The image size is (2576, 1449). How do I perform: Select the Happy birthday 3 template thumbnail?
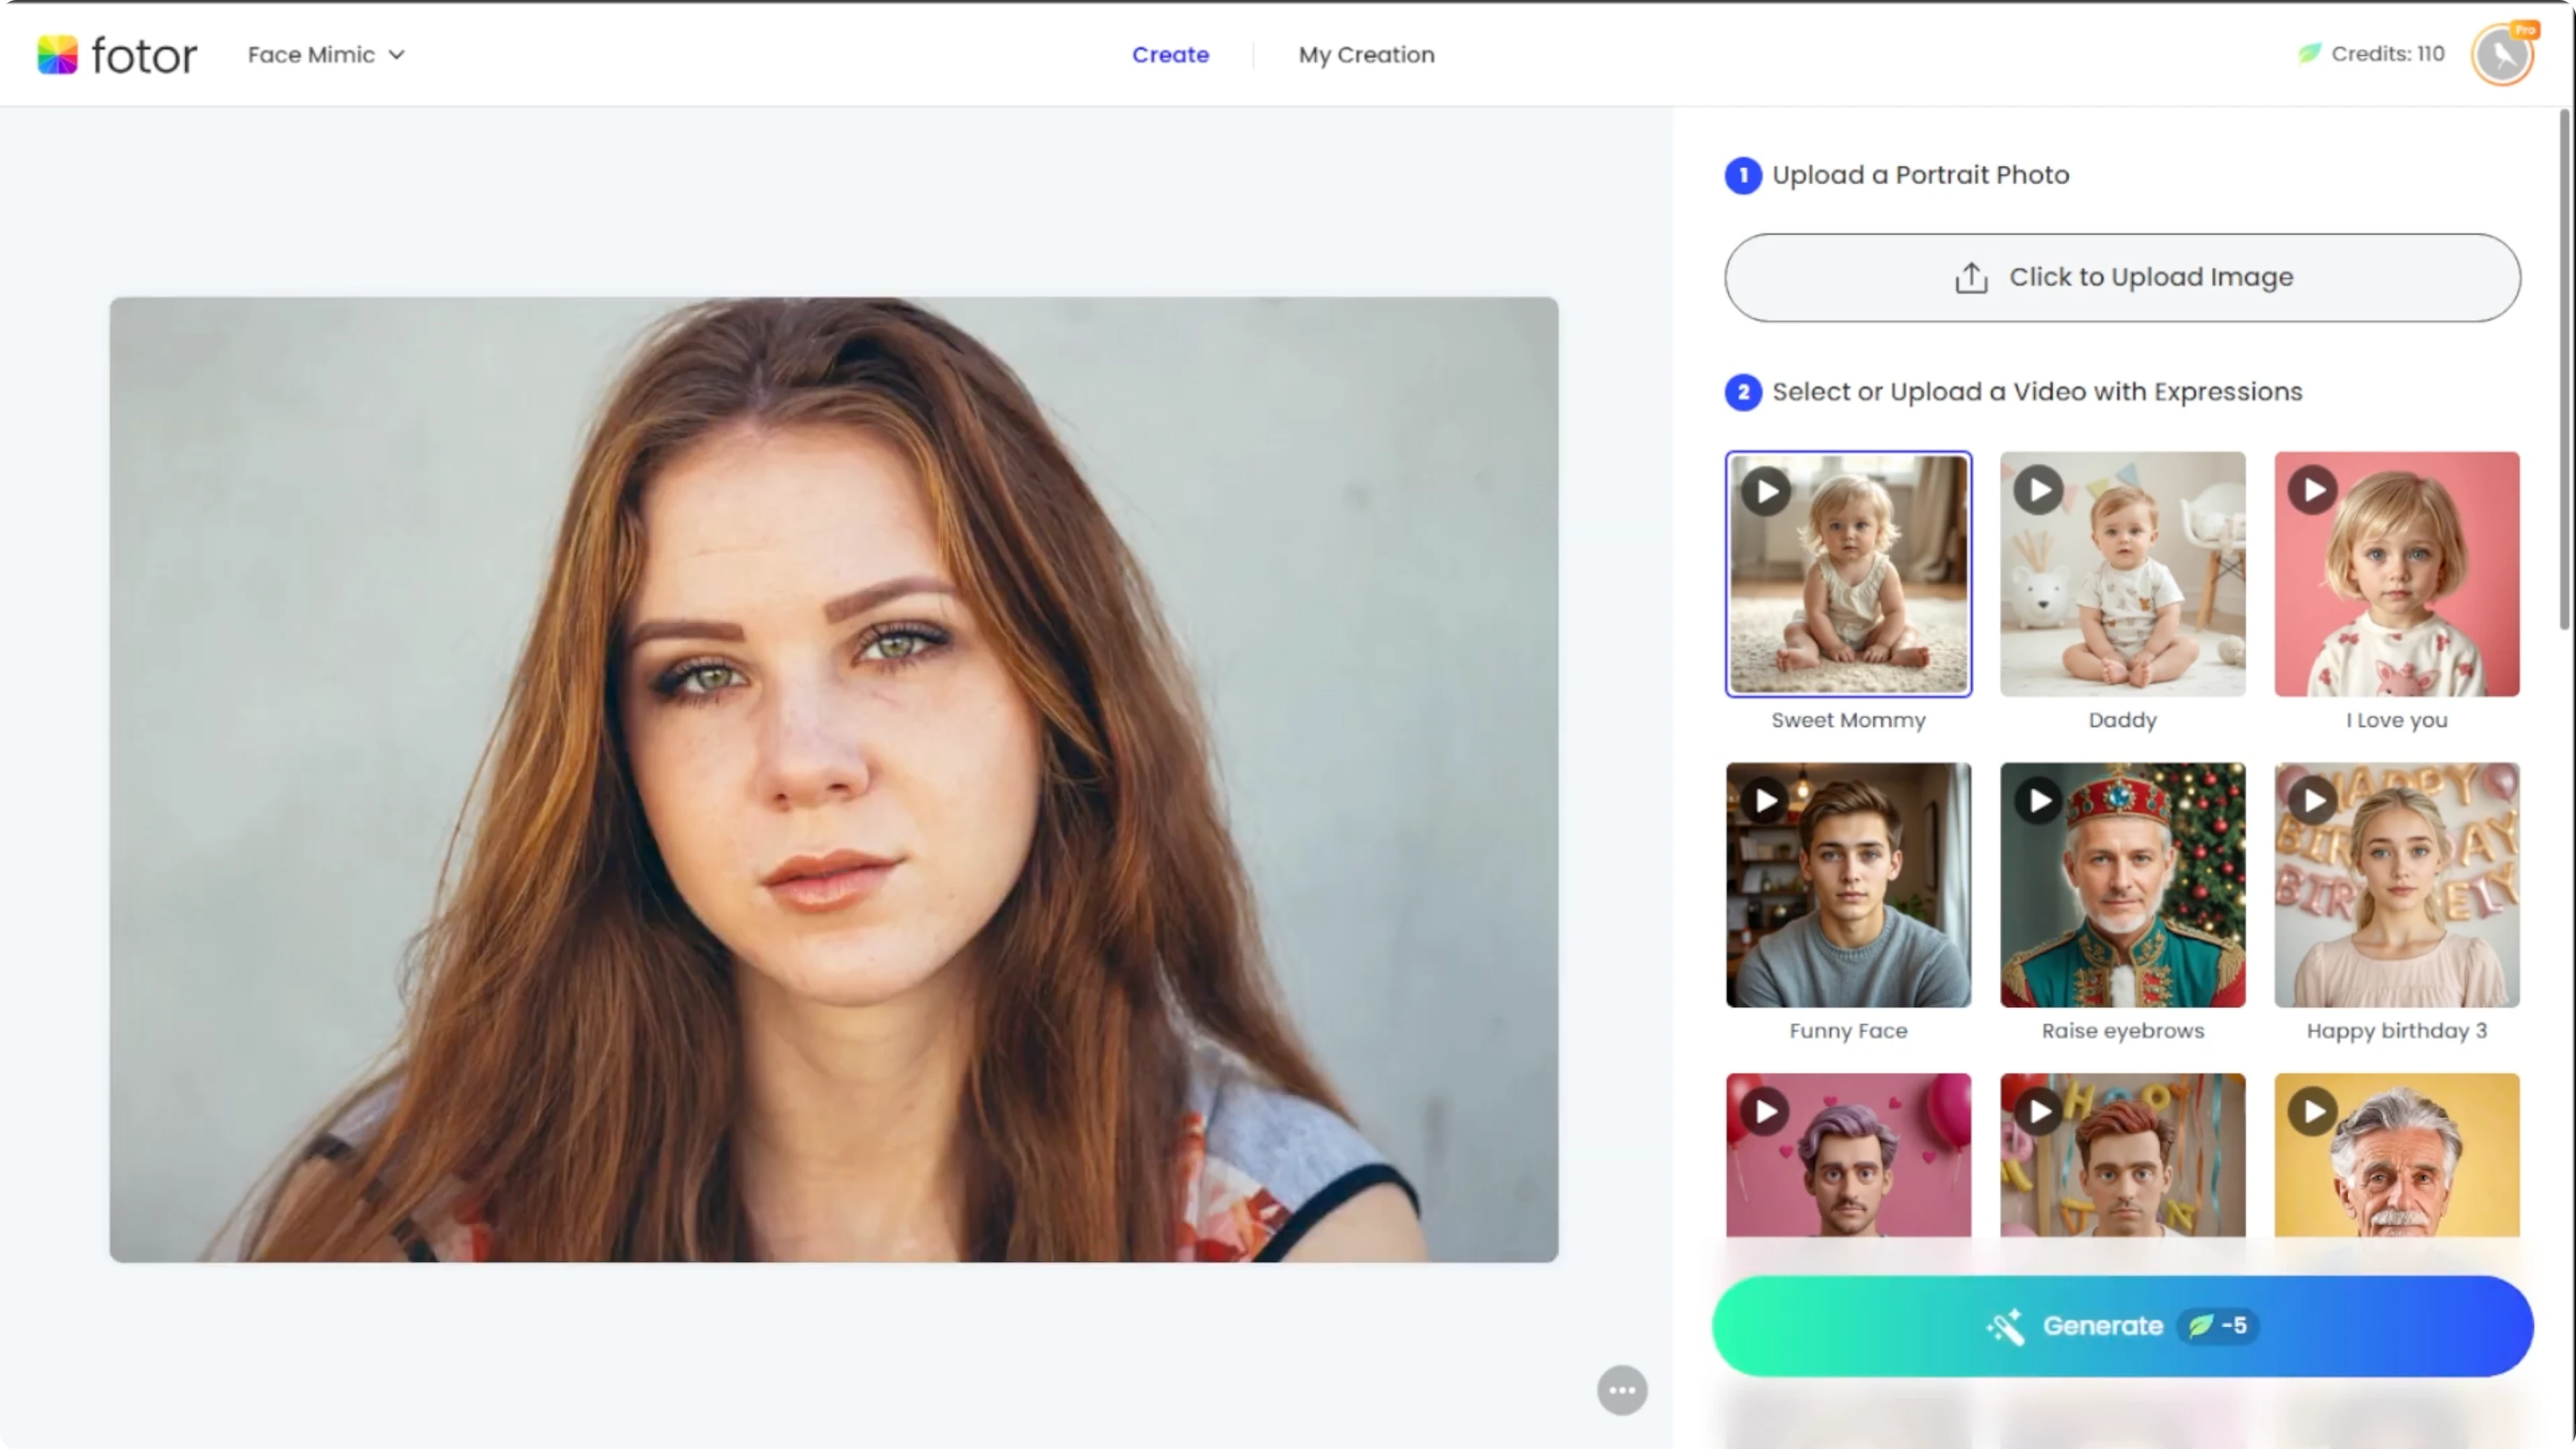tap(2397, 885)
